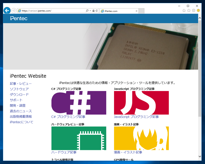Click the Internet Explorer icon in address bar
Image resolution: width=205 pixels, height=164 pixels.
[x=19, y=11]
